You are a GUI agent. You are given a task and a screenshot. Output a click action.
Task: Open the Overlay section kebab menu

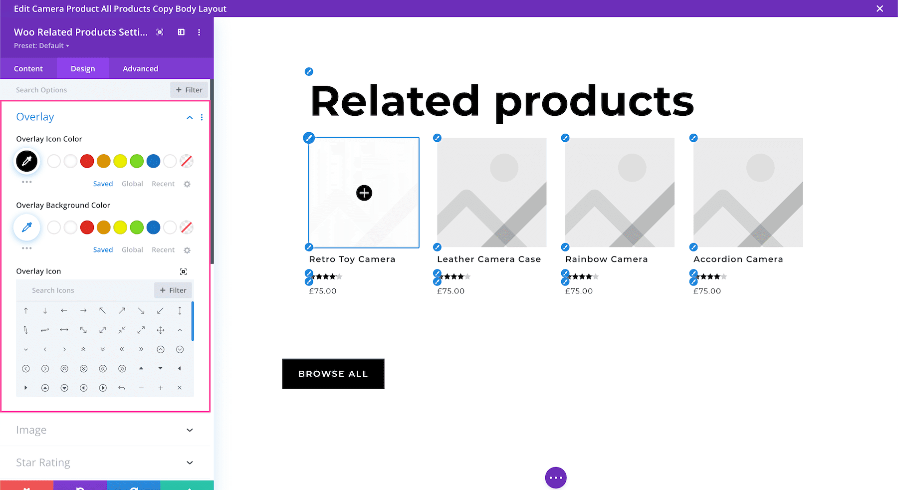202,117
